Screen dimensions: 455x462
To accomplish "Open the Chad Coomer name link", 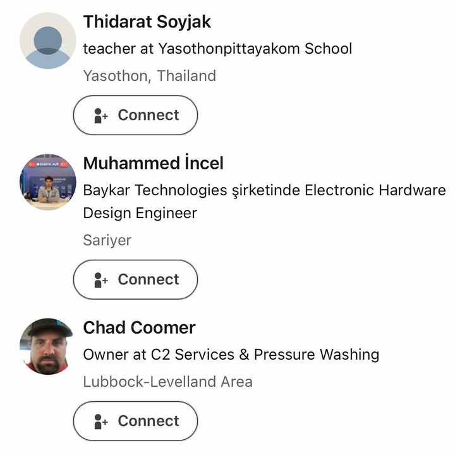I will pos(140,327).
